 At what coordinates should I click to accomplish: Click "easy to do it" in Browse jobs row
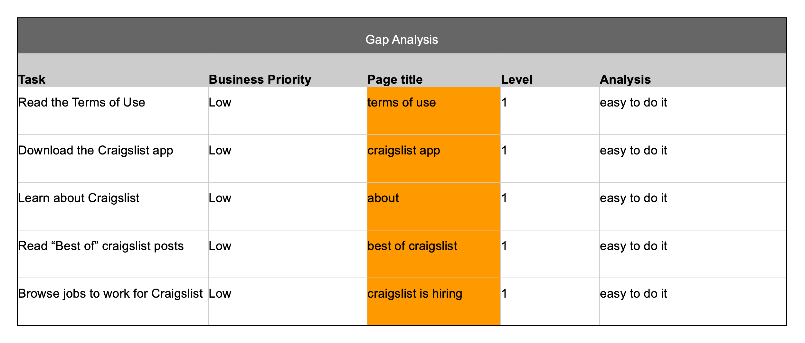tap(633, 294)
